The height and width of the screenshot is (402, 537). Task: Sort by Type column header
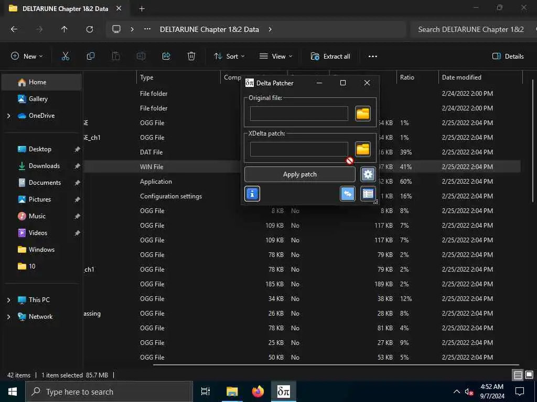pyautogui.click(x=178, y=77)
